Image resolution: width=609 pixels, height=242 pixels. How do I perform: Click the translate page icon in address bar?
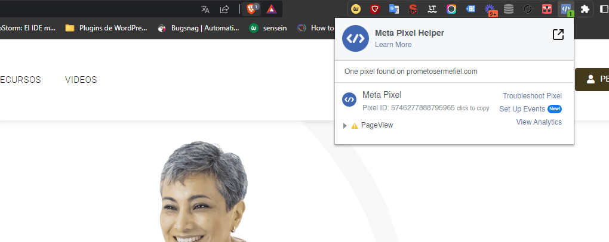point(205,10)
